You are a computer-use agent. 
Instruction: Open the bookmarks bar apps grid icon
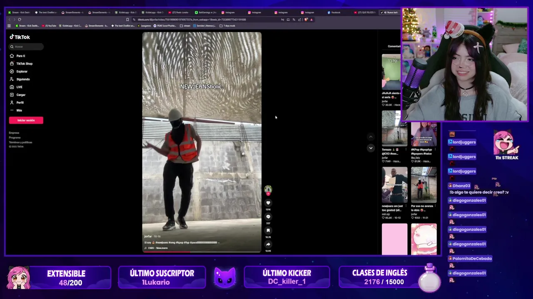click(9, 26)
